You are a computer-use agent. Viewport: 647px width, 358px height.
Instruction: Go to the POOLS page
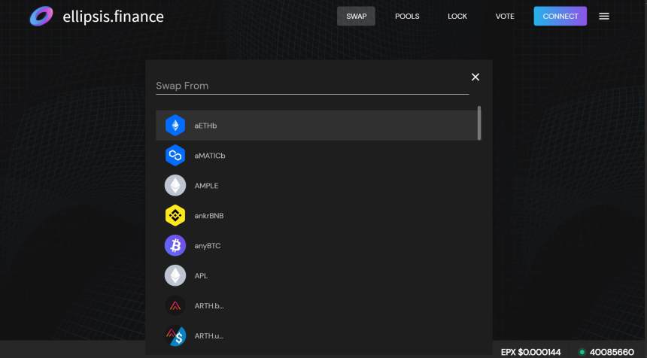[407, 17]
